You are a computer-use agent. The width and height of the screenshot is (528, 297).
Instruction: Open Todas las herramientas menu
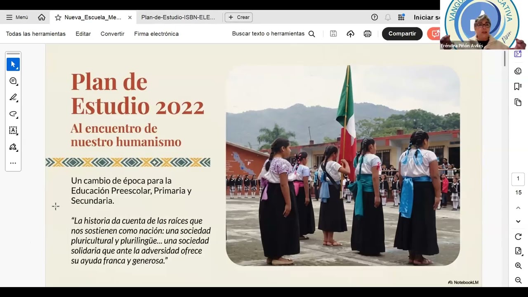pyautogui.click(x=36, y=34)
